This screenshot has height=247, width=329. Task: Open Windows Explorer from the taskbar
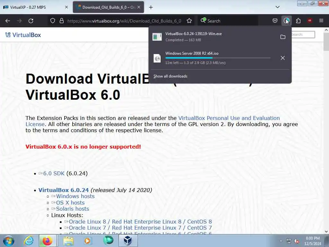[68, 241]
